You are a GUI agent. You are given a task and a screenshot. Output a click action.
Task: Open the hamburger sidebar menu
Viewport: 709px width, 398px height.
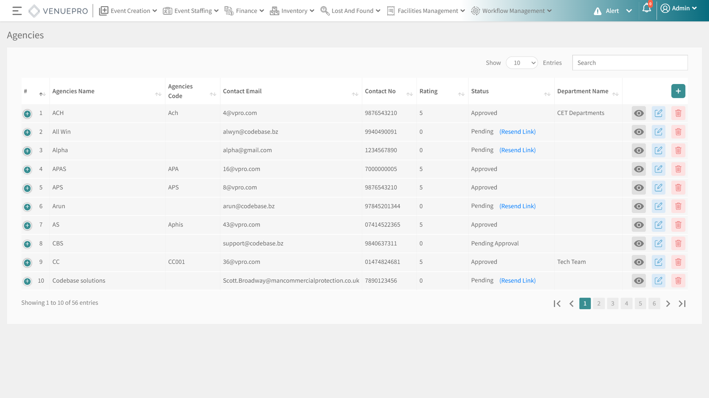[17, 11]
